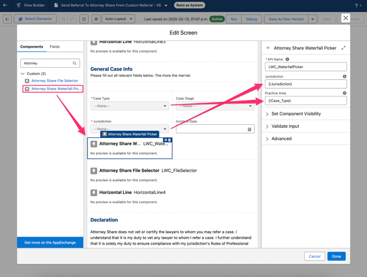The image size is (367, 277).
Task: Click the back arrow in the properties panel
Action: click(268, 48)
